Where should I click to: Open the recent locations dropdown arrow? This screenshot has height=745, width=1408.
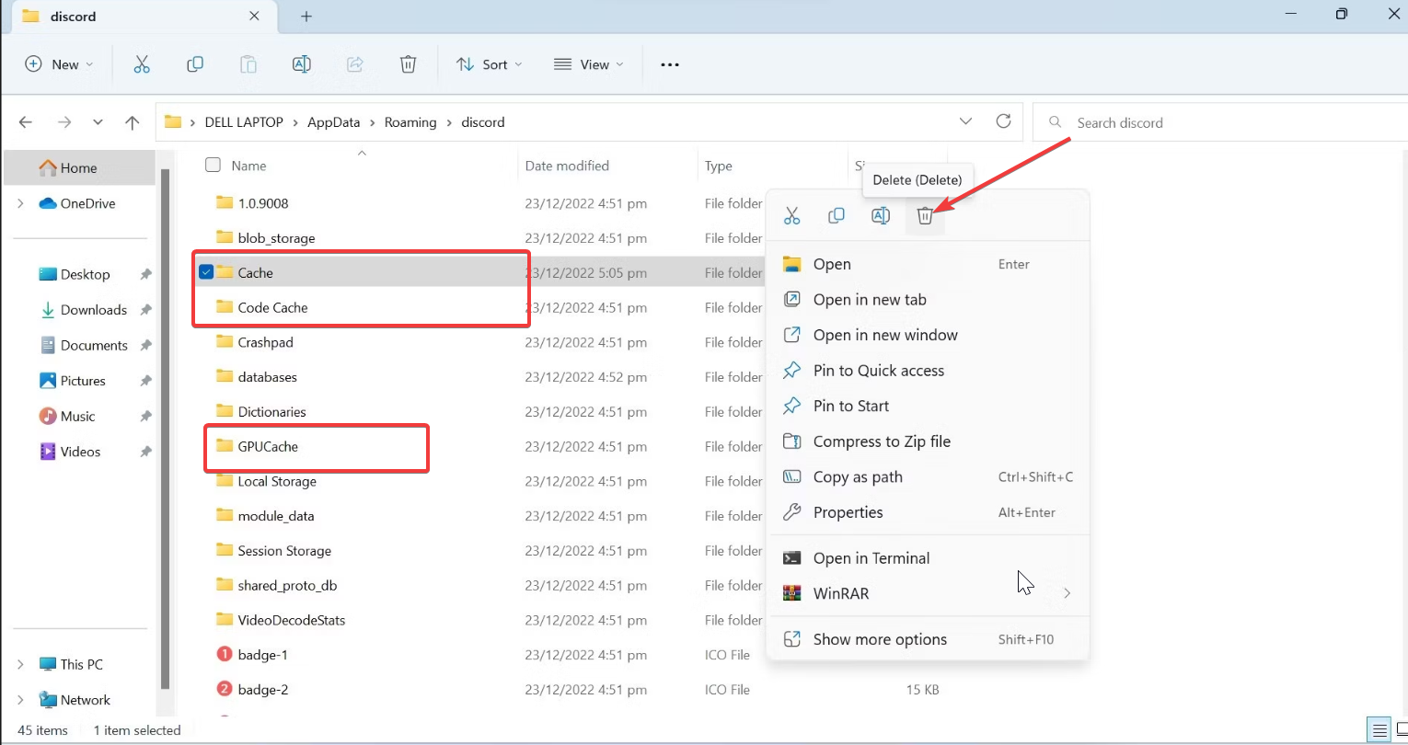tap(98, 122)
